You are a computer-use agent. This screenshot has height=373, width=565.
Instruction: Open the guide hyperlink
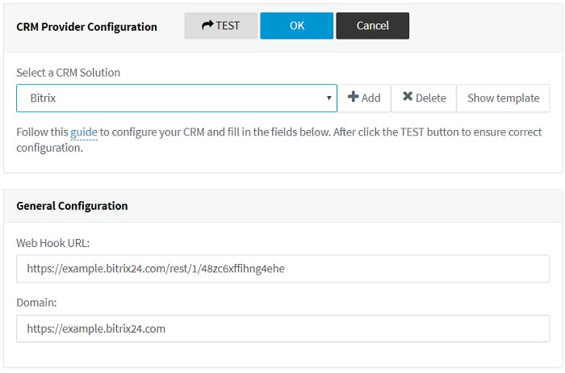[x=83, y=132]
